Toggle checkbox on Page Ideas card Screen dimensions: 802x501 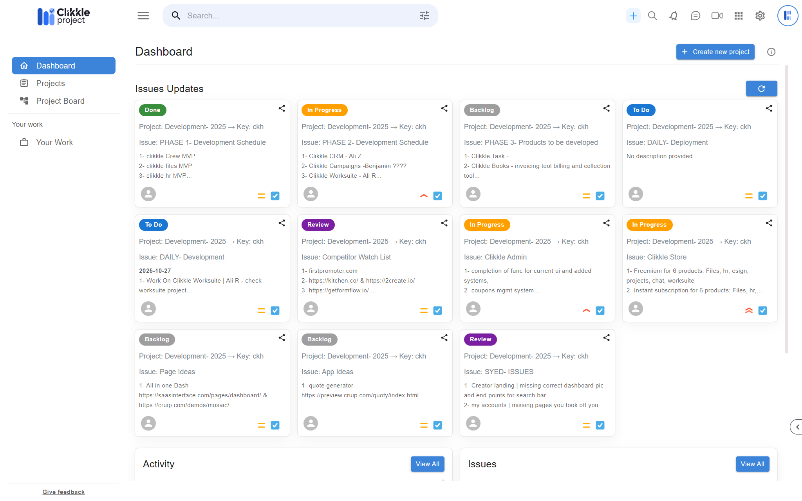coord(275,425)
